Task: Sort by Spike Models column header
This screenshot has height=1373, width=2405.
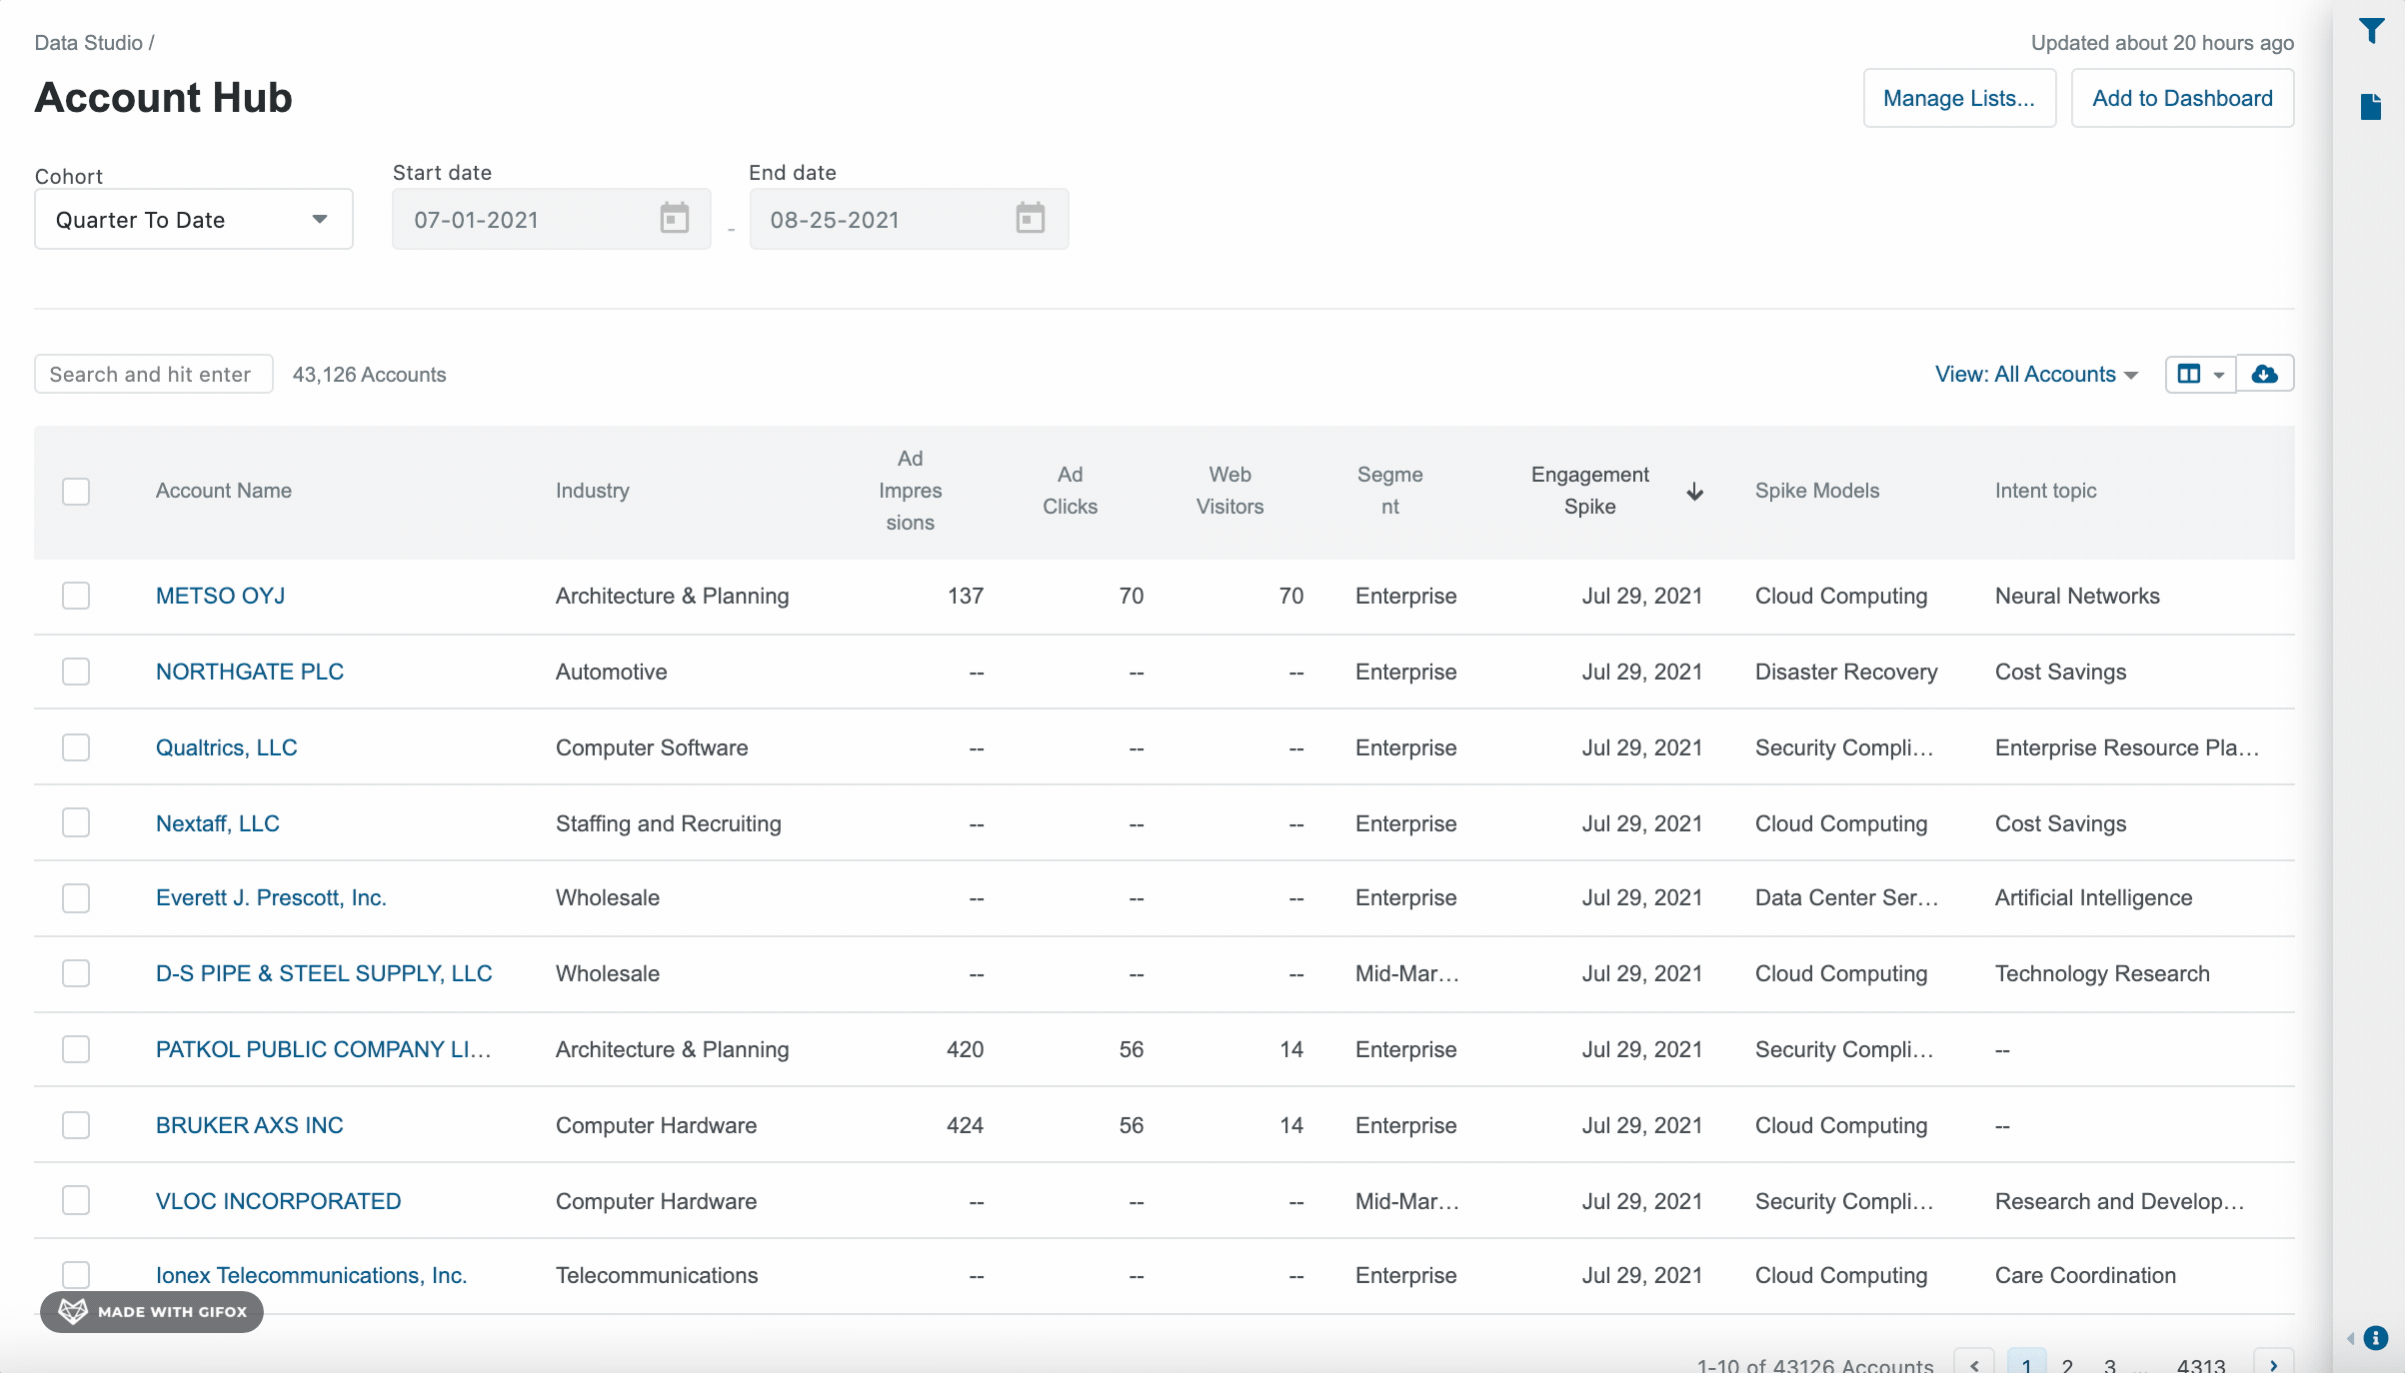Action: pos(1817,491)
